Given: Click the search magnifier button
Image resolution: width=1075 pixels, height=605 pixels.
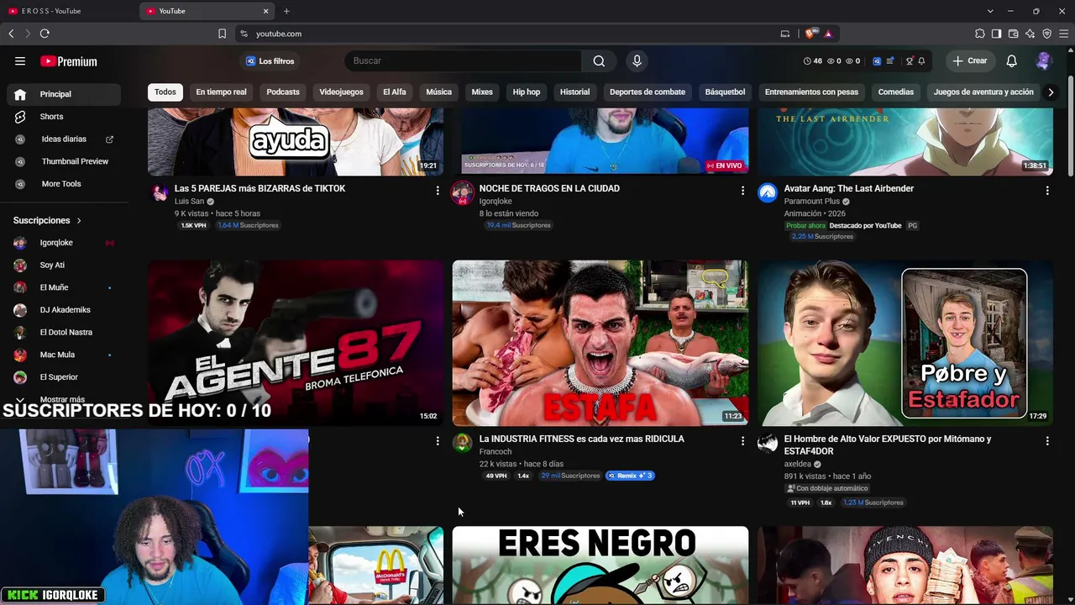Looking at the screenshot, I should 599,61.
